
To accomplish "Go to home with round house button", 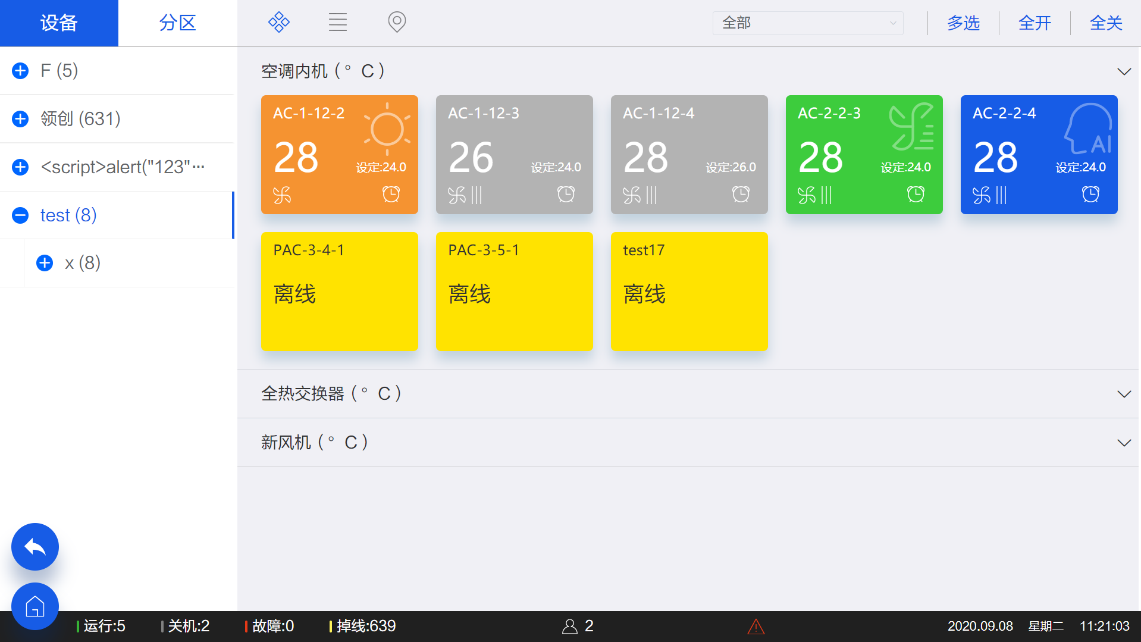I will click(35, 606).
